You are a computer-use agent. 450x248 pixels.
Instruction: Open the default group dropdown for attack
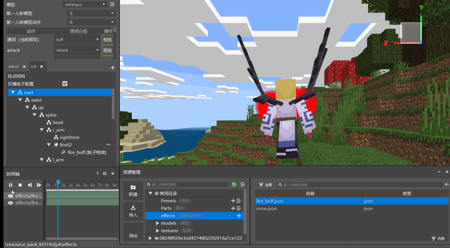coord(77,50)
